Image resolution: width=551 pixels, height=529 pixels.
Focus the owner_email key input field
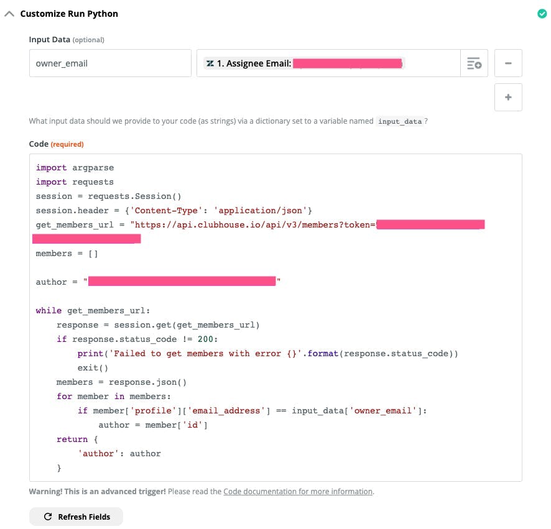[110, 63]
